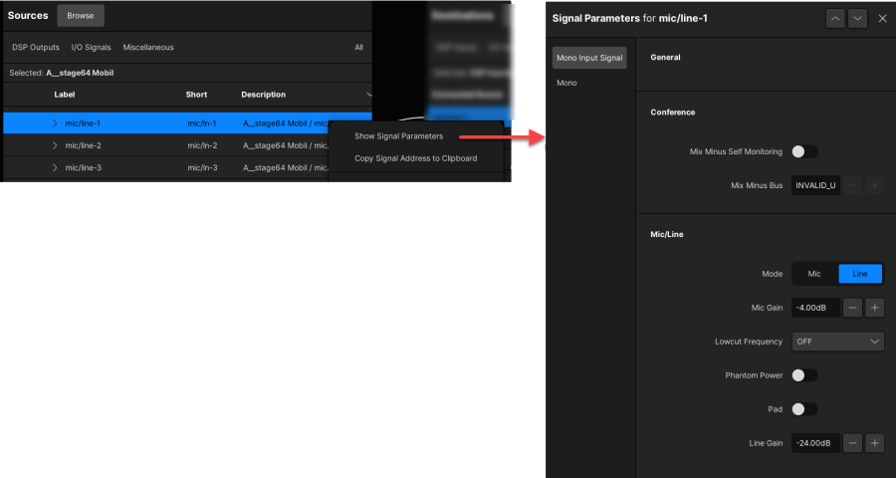Close the Signal Parameters panel
Image resolution: width=896 pixels, height=478 pixels.
[x=882, y=18]
